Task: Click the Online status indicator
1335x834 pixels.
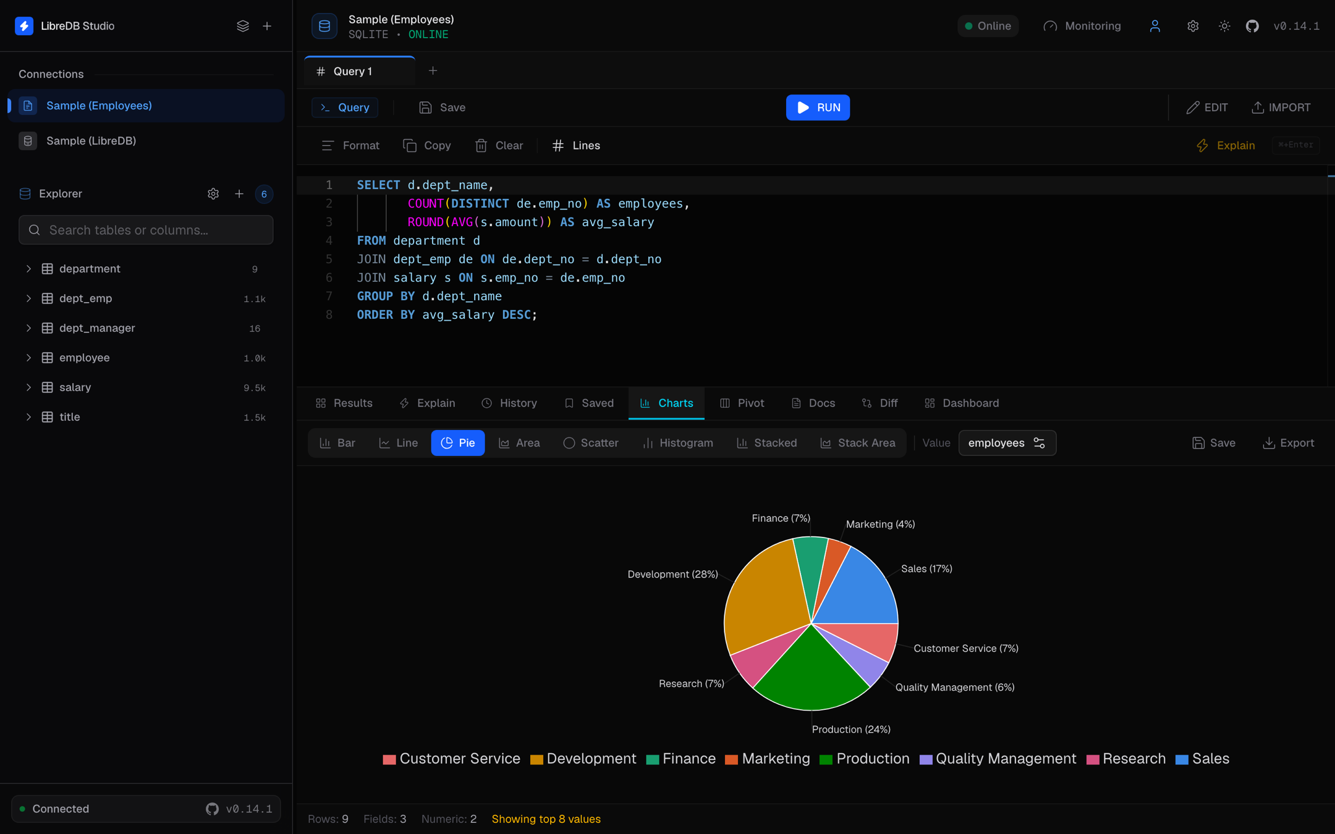Action: [x=988, y=26]
